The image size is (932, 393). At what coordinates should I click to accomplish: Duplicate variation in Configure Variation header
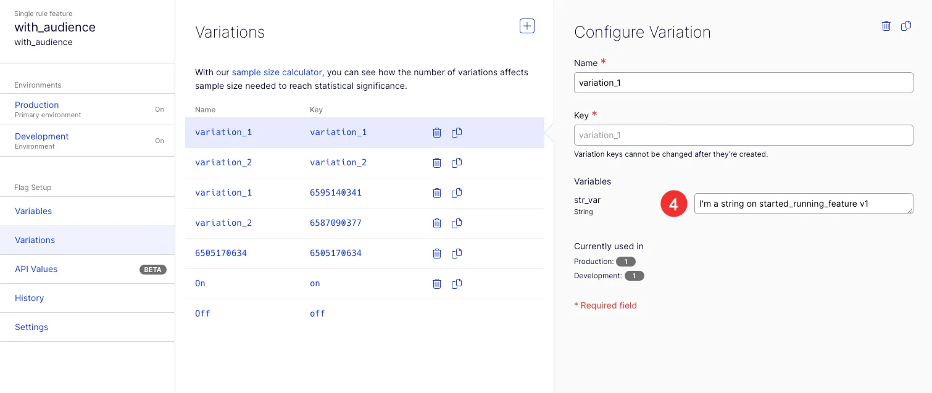tap(906, 26)
